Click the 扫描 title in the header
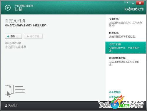 point(19,9)
